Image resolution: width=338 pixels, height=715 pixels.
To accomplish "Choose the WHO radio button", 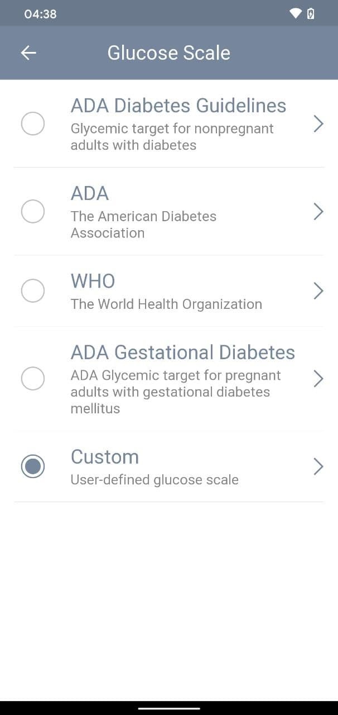I will 33,290.
